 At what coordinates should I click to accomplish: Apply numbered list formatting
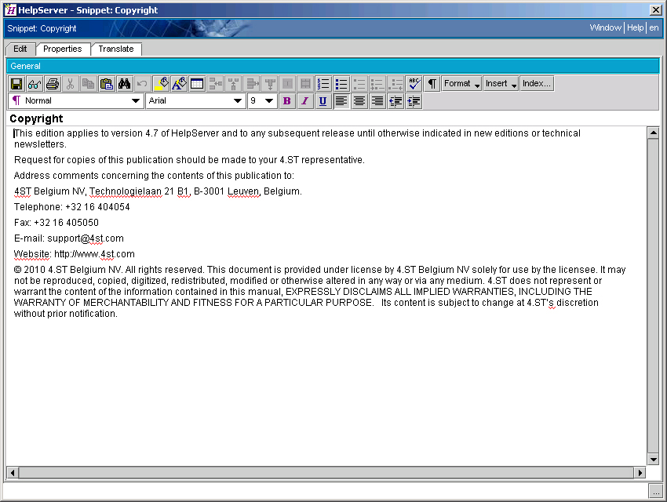pos(323,84)
